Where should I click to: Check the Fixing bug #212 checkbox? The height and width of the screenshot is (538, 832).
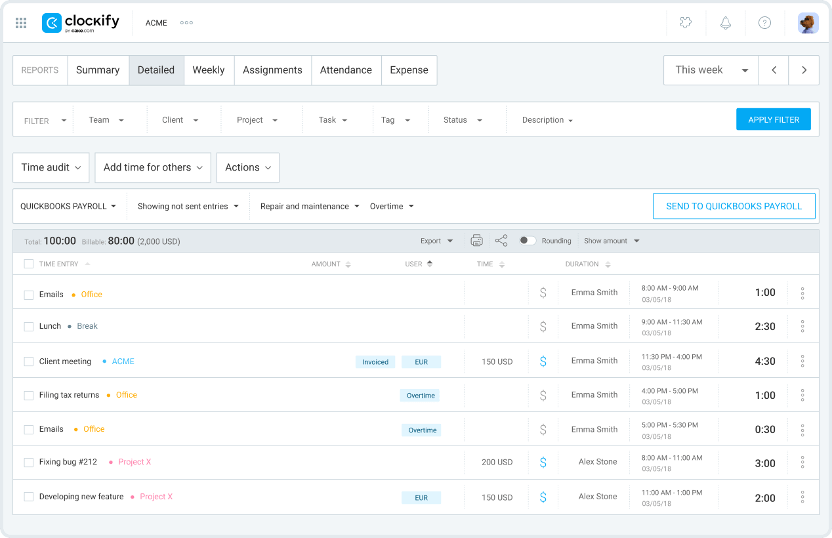click(29, 463)
